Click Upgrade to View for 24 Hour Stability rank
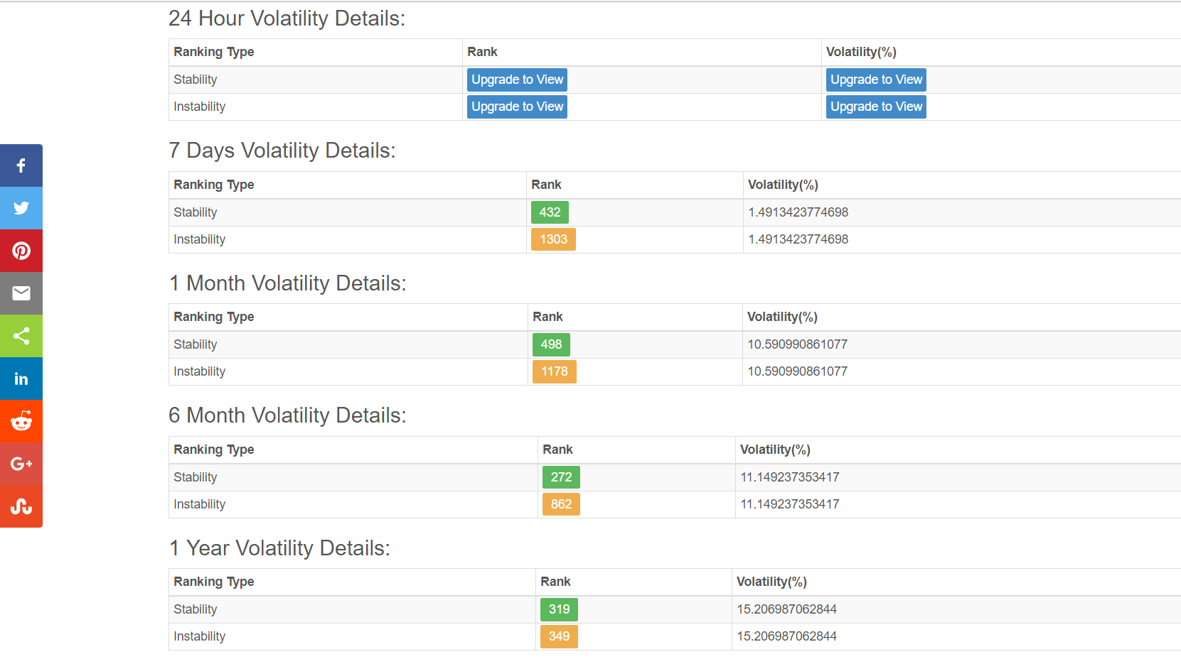This screenshot has width=1181, height=664. pos(517,80)
